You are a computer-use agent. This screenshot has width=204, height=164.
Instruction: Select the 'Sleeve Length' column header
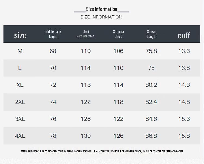(x=152, y=34)
